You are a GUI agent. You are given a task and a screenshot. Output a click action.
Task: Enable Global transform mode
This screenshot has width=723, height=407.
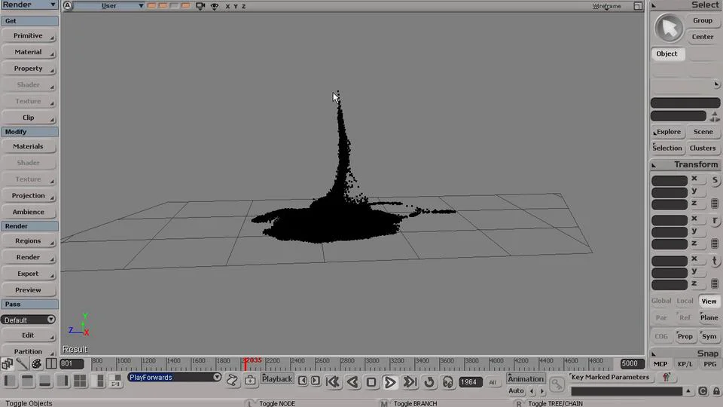click(661, 301)
